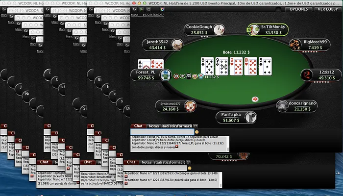Viewport: 343px width, 196px height.
Task: Focus the front table's chat input field
Action: (162, 132)
